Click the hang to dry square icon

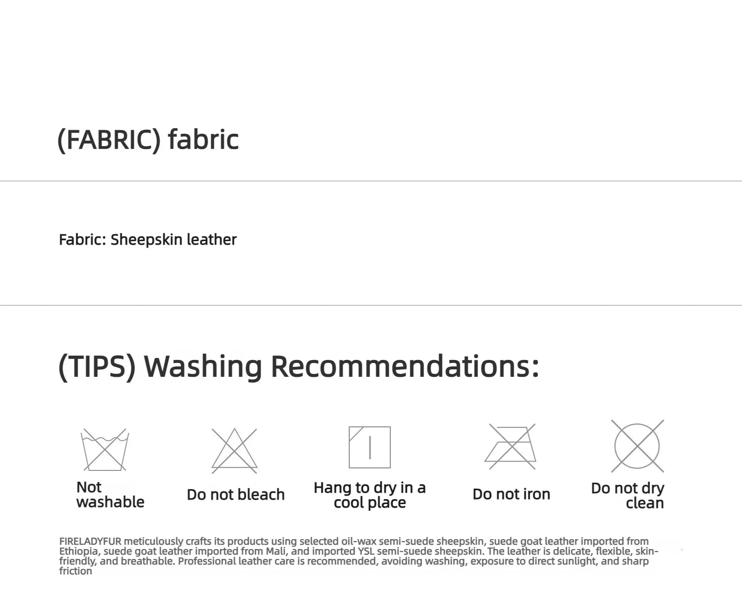[370, 447]
